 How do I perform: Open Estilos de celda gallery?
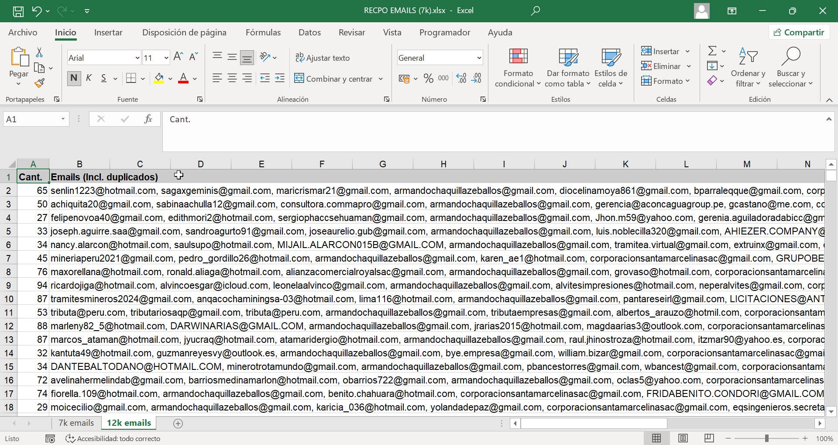[610, 66]
